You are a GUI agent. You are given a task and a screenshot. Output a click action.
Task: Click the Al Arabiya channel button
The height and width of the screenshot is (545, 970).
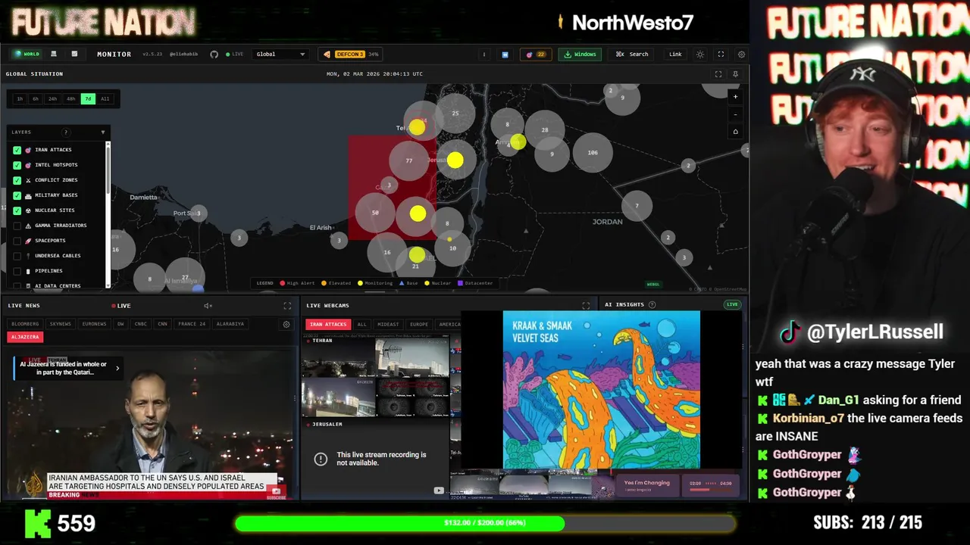[x=230, y=324]
